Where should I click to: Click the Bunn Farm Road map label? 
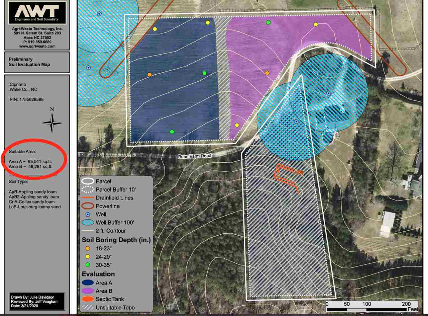[195, 156]
